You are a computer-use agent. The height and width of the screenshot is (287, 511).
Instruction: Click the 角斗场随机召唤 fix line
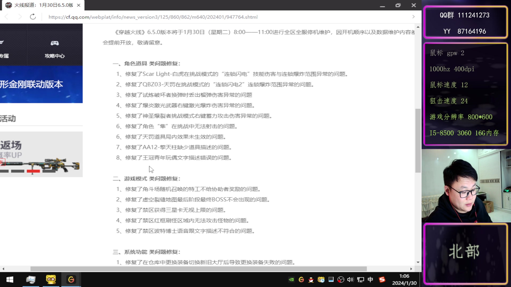pyautogui.click(x=188, y=189)
